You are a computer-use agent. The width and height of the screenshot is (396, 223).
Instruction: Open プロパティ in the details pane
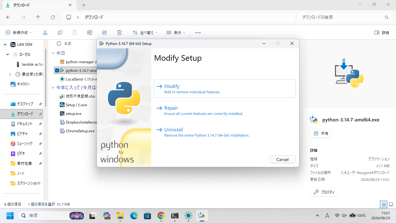[x=324, y=192]
